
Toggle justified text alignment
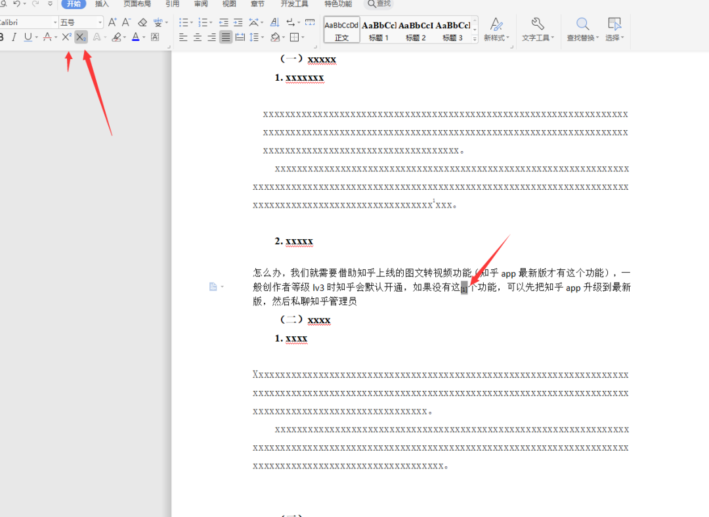(x=226, y=37)
